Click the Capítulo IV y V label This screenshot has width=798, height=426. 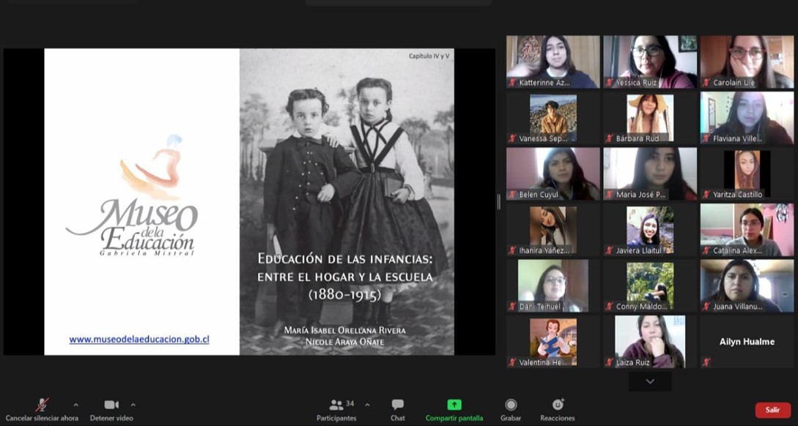pos(429,56)
